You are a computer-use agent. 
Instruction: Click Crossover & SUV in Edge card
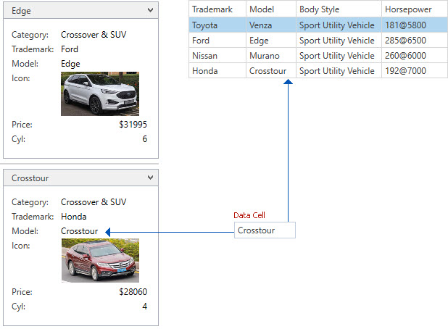[x=94, y=35]
